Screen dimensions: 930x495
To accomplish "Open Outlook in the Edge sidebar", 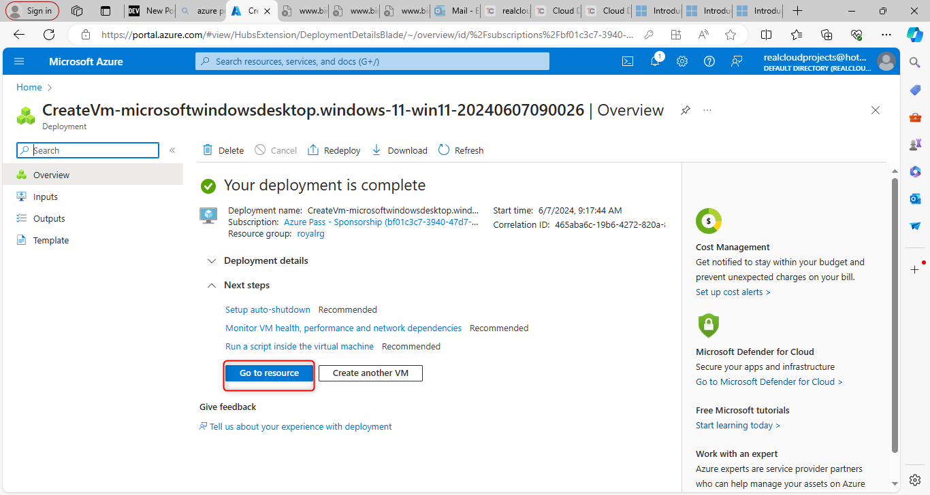I will click(915, 199).
